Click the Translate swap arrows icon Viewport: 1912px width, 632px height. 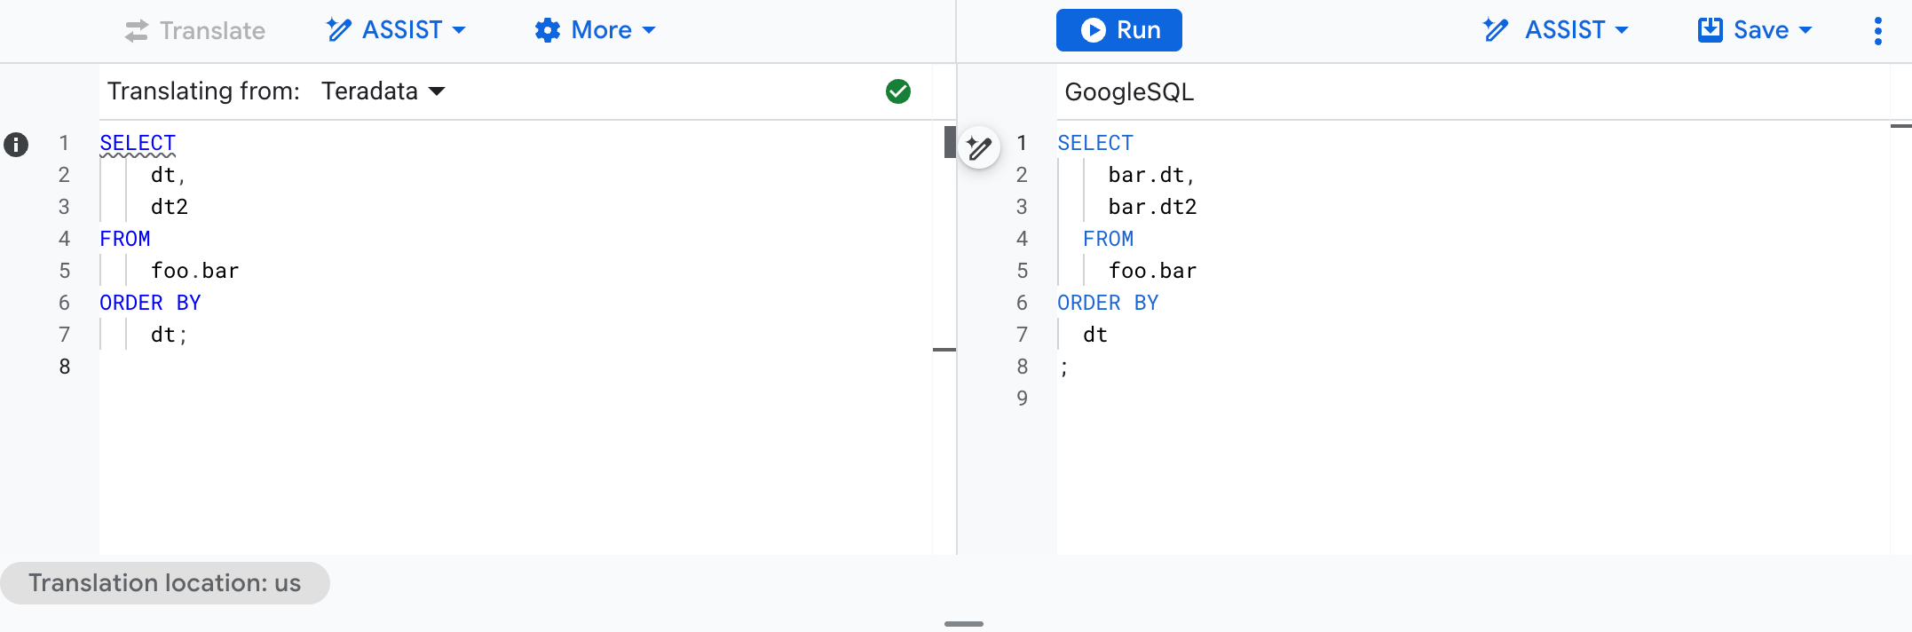[136, 31]
